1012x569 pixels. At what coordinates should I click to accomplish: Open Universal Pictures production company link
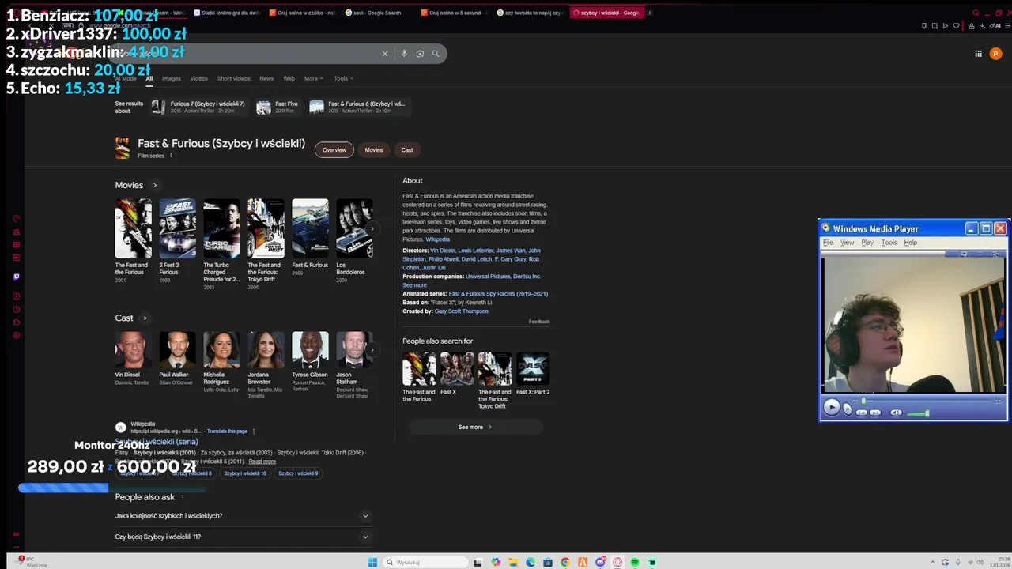tap(489, 277)
